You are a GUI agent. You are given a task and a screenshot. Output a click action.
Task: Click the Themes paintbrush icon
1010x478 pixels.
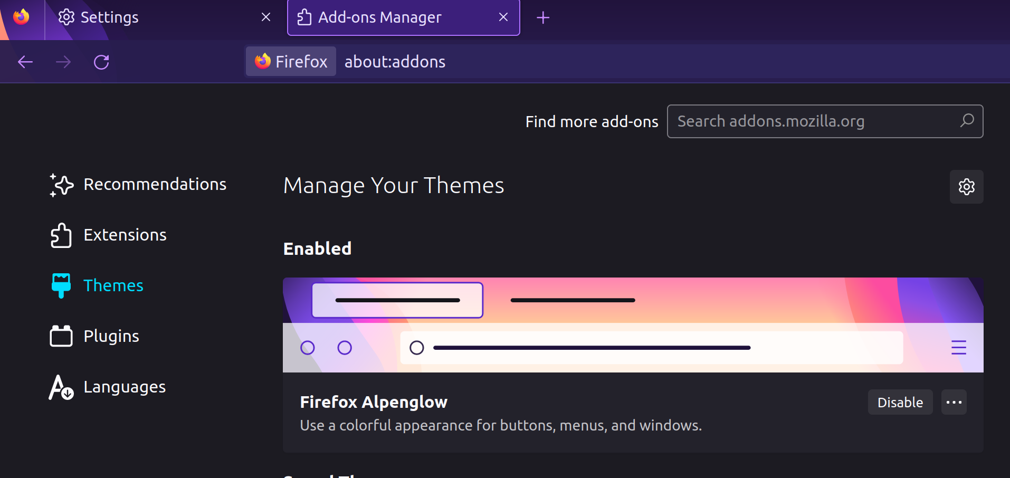tap(61, 285)
